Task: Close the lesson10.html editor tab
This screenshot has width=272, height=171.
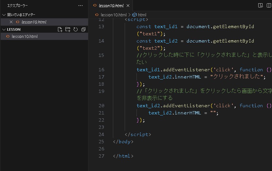Action: click(128, 6)
